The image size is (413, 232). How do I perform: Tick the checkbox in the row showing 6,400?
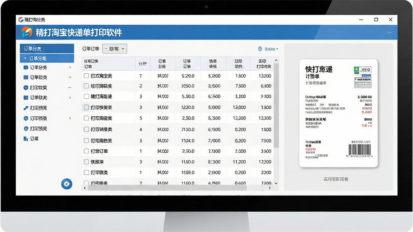[86, 86]
